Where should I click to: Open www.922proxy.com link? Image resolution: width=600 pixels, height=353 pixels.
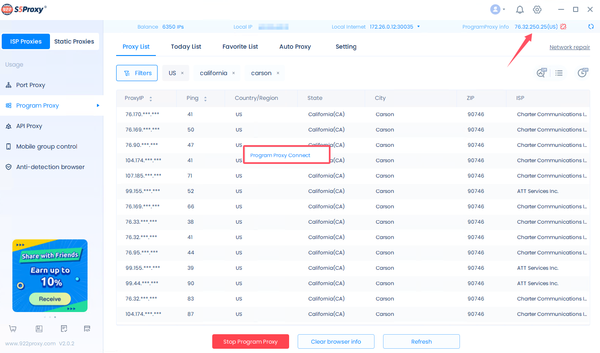tap(30, 343)
